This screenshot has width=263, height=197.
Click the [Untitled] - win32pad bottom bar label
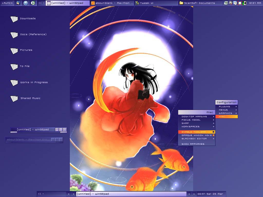(x=131, y=194)
